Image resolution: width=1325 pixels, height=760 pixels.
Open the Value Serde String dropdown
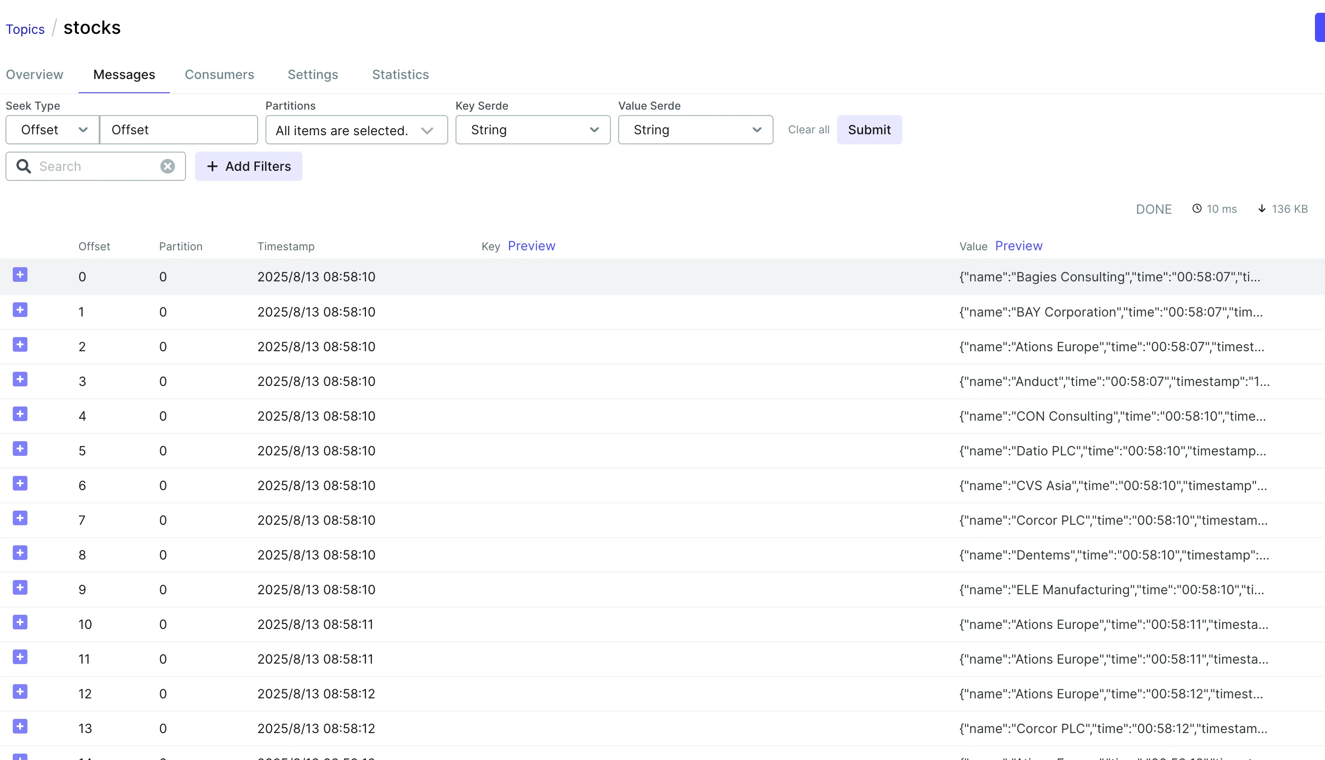[x=695, y=130]
